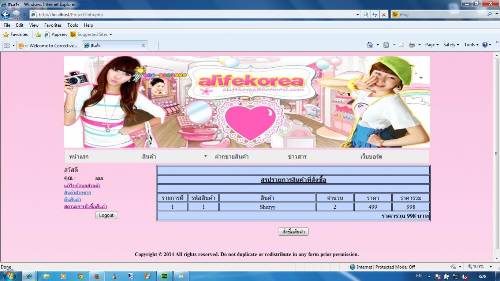Open Compatibility View icon in address bar
This screenshot has height=281, width=500.
(366, 15)
